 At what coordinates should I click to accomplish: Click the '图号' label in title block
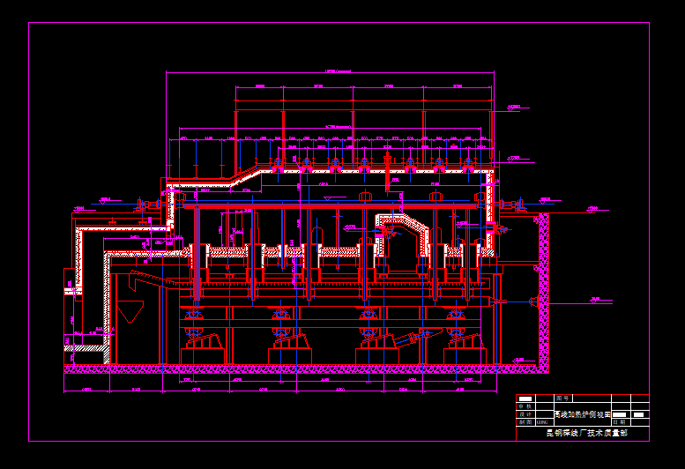coord(562,398)
